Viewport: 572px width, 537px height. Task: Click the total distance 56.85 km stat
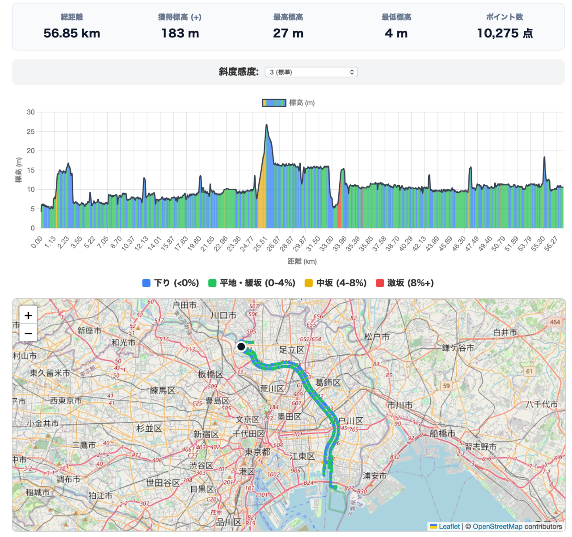tap(72, 33)
